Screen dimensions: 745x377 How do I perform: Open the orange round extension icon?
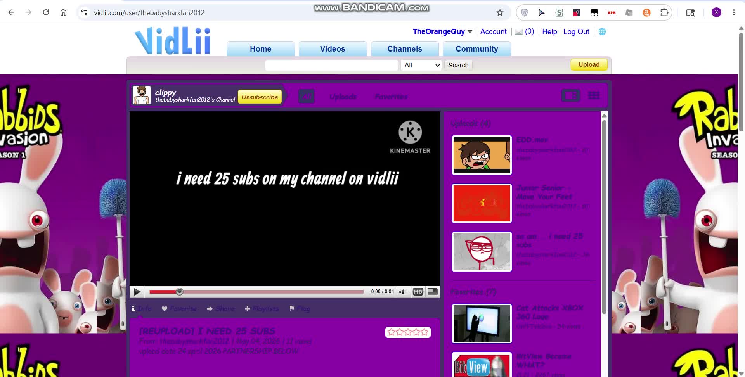(646, 12)
